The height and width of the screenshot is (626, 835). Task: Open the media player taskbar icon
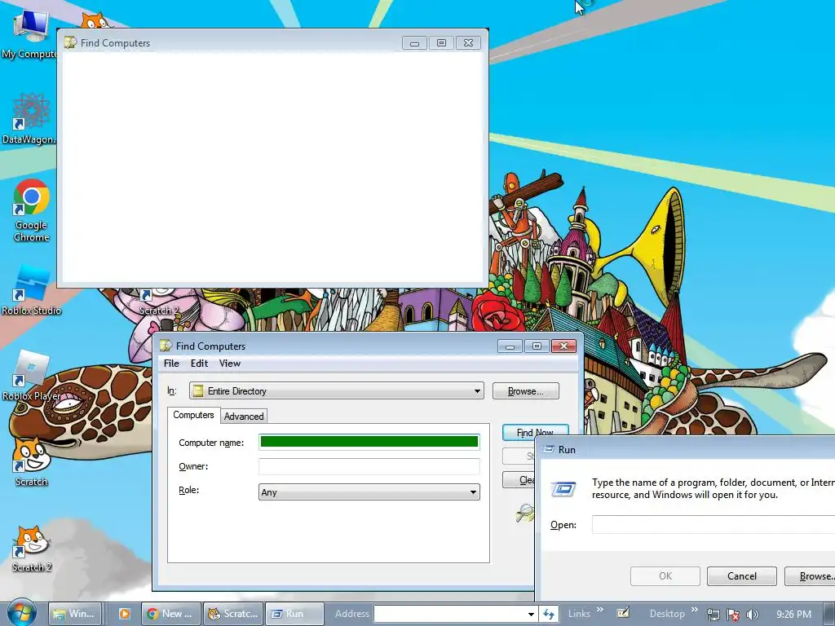[x=124, y=614]
